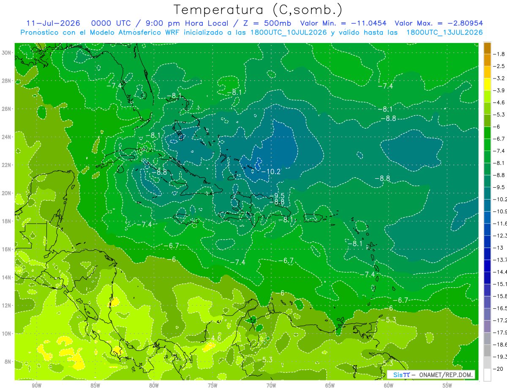The width and height of the screenshot is (507, 391).
Task: Open the SisTT - ONAMET/REP.DOM. logo box
Action: pyautogui.click(x=431, y=375)
